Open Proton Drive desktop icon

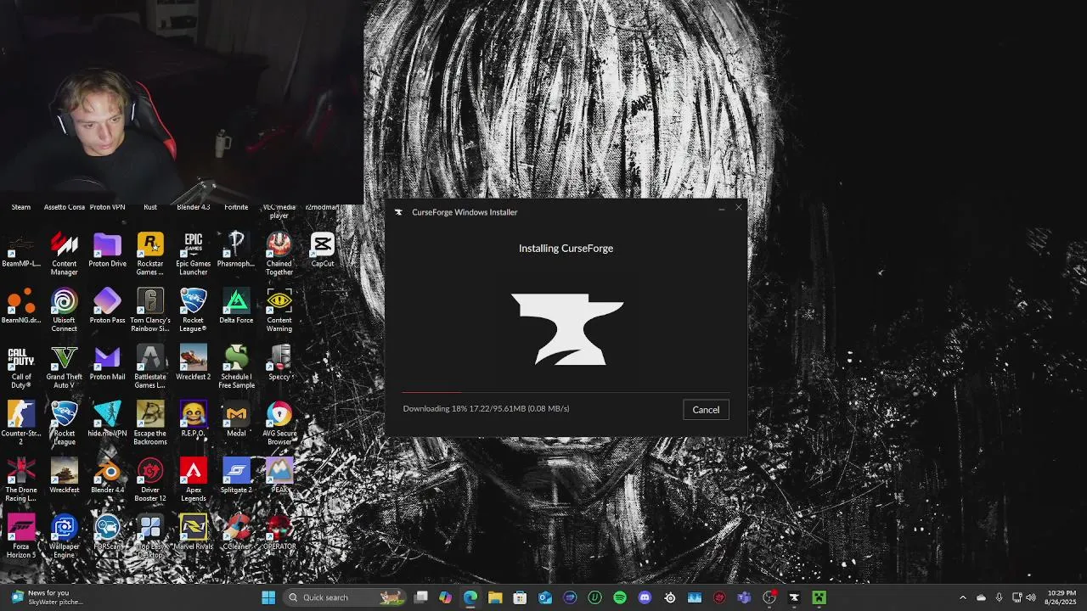(x=107, y=250)
